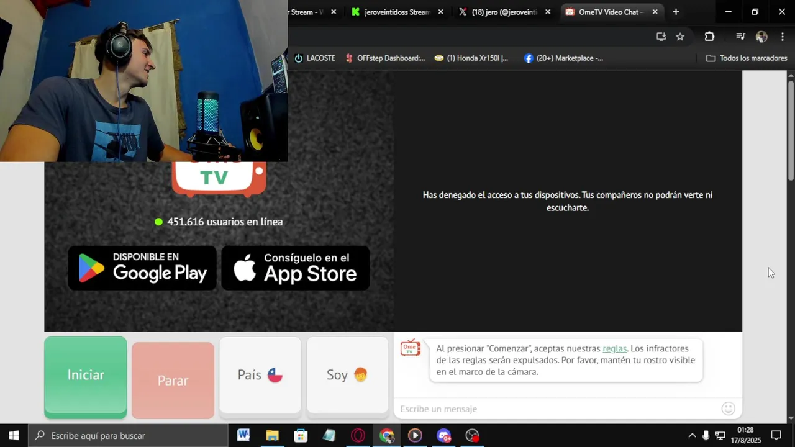Switch to the X (18) jero tab

[x=504, y=12]
